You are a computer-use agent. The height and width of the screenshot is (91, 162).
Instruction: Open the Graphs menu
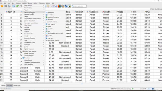click(x=30, y=3)
